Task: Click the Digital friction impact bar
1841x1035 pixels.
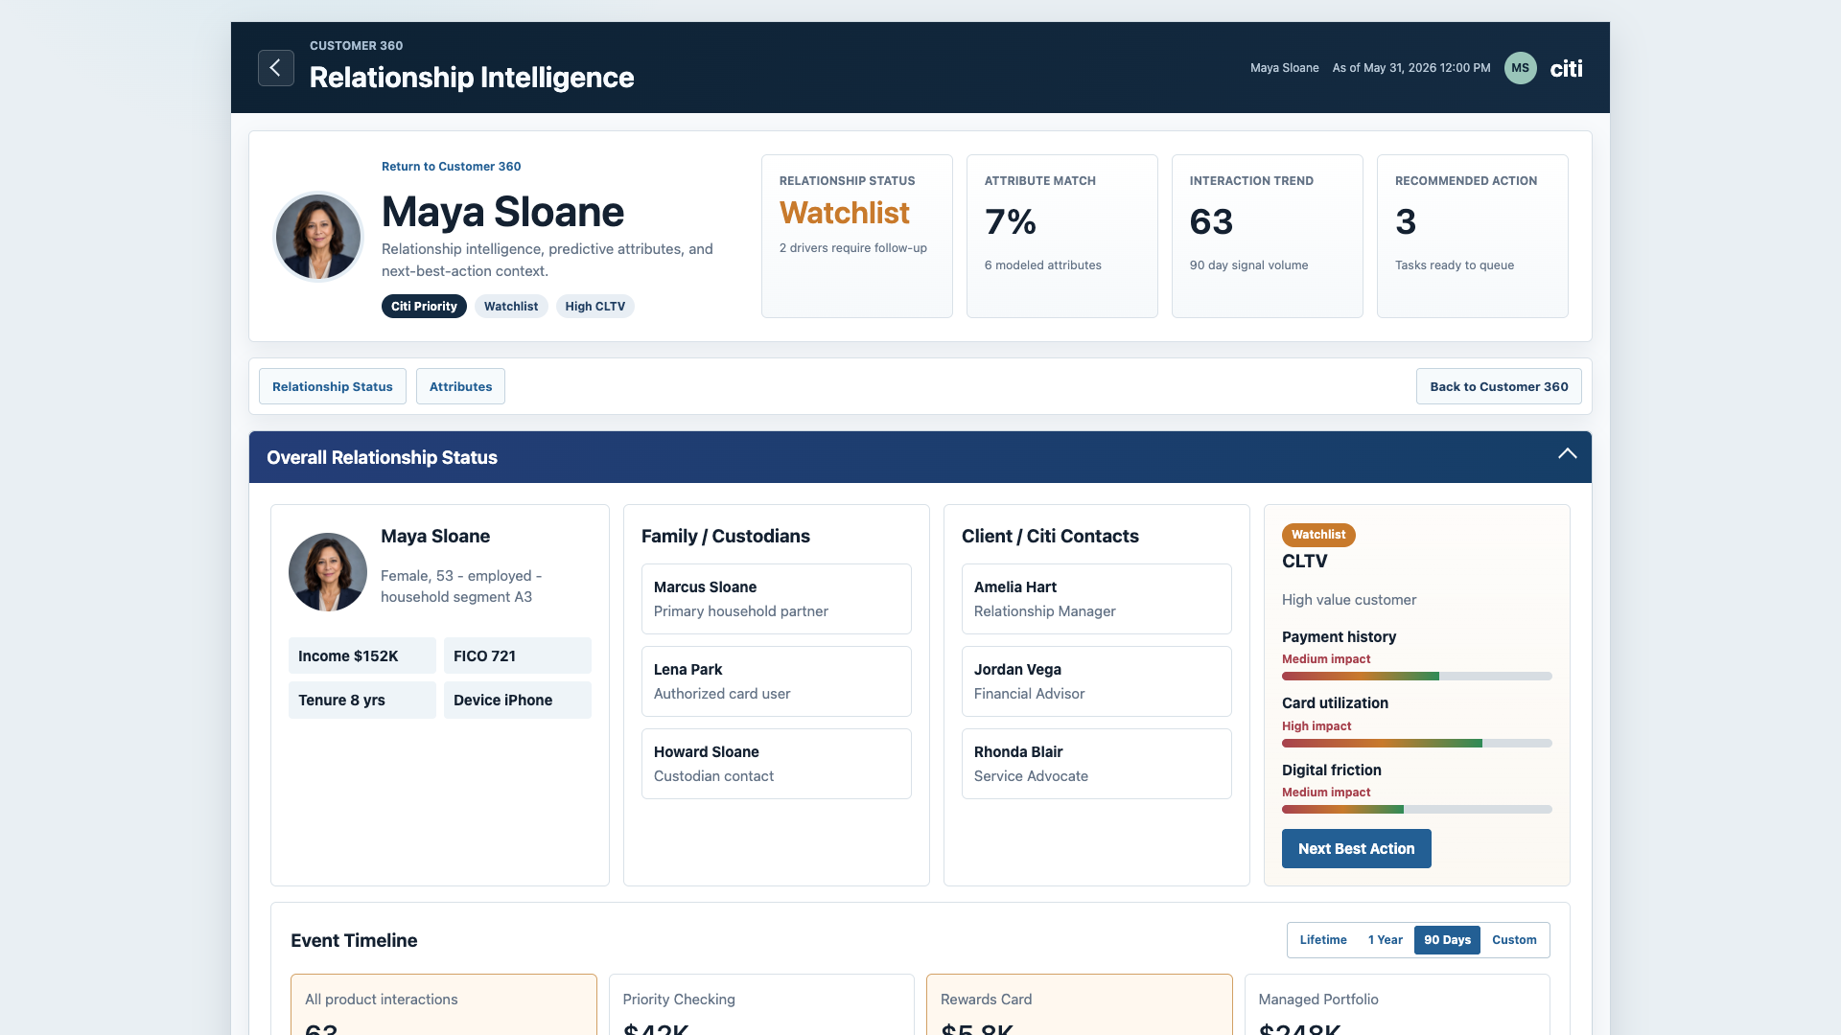Action: 1416,810
